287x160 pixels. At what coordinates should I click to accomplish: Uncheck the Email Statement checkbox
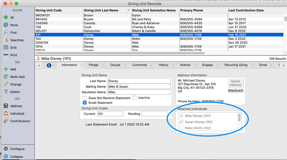[x=85, y=103]
